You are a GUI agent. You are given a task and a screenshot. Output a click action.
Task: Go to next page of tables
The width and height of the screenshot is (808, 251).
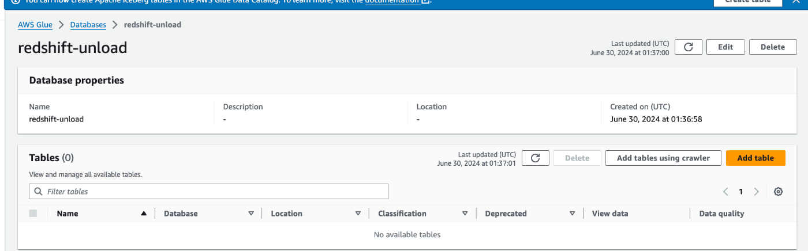click(756, 192)
